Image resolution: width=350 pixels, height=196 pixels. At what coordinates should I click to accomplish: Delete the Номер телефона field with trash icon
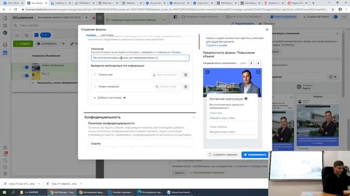(186, 87)
